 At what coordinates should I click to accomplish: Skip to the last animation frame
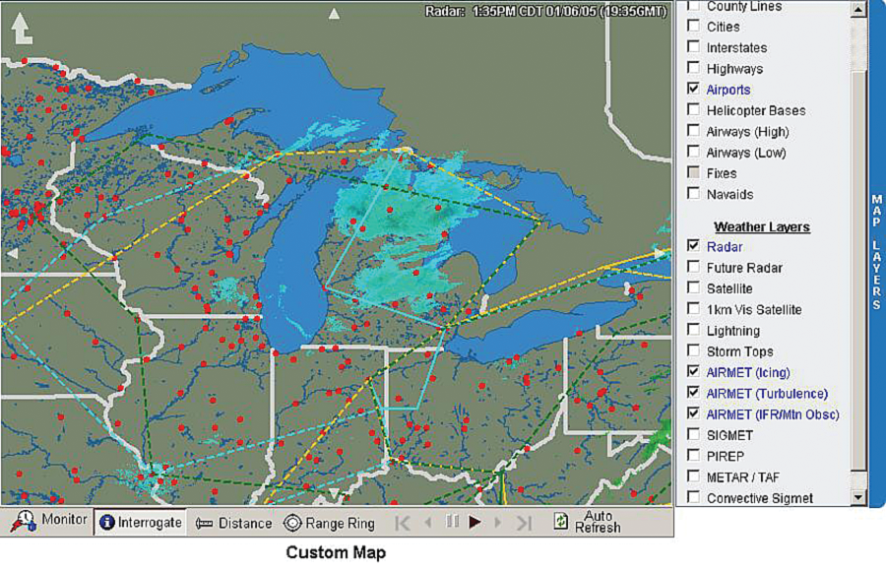click(524, 523)
